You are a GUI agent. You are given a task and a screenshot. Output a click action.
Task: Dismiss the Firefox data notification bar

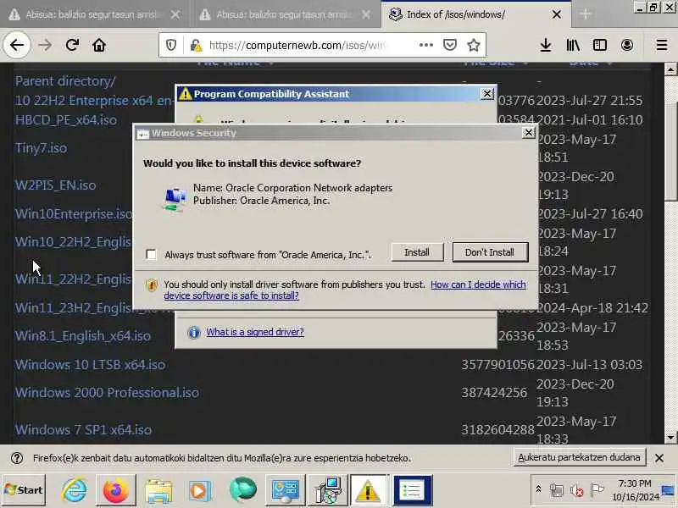(x=659, y=458)
